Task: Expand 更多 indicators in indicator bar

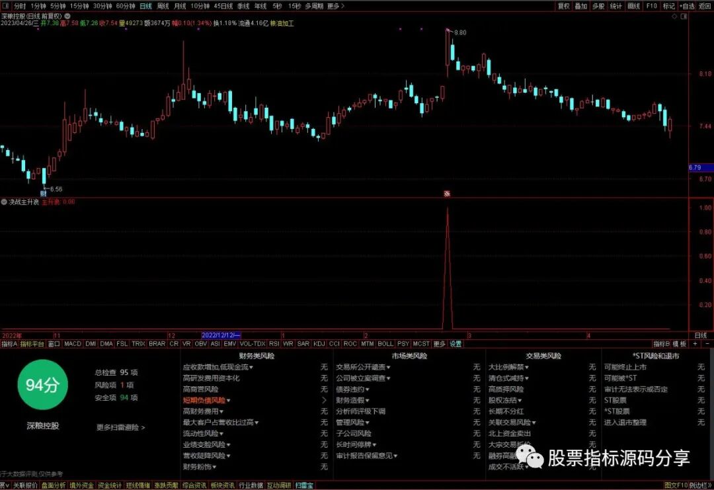Action: (439, 344)
